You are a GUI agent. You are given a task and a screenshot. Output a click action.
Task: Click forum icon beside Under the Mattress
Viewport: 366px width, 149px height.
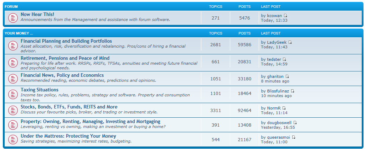pos(13,138)
